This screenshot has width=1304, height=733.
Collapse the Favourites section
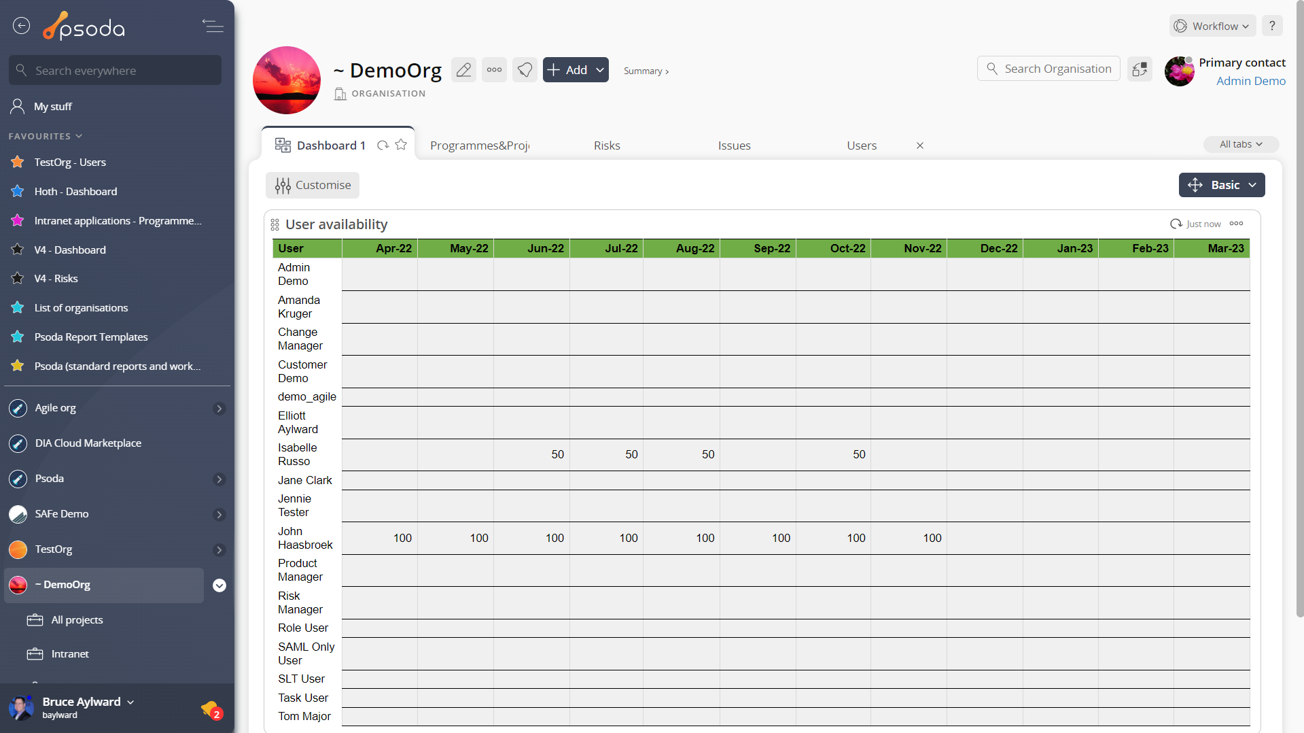click(x=45, y=136)
